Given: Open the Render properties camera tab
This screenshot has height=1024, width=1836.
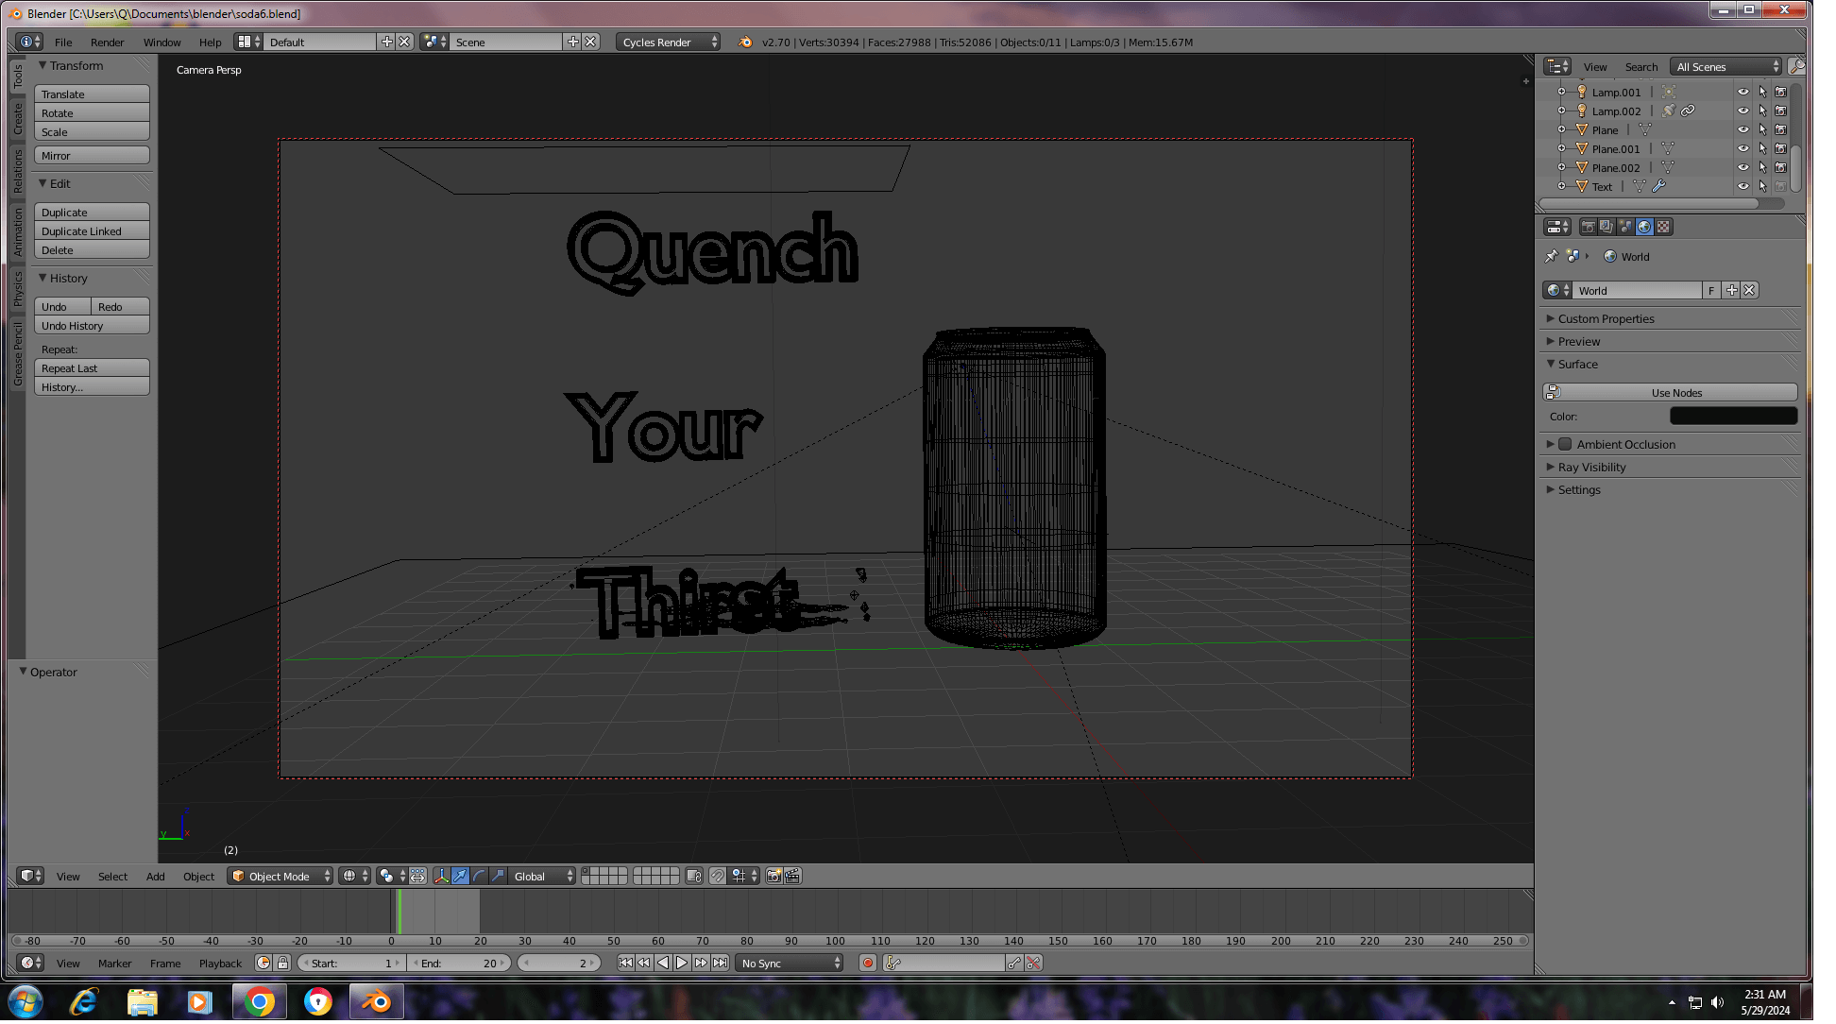Looking at the screenshot, I should pyautogui.click(x=1588, y=227).
